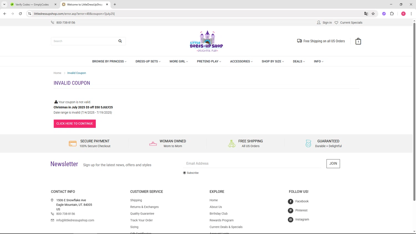Open Track Your Order link
The height and width of the screenshot is (234, 416).
(x=141, y=220)
